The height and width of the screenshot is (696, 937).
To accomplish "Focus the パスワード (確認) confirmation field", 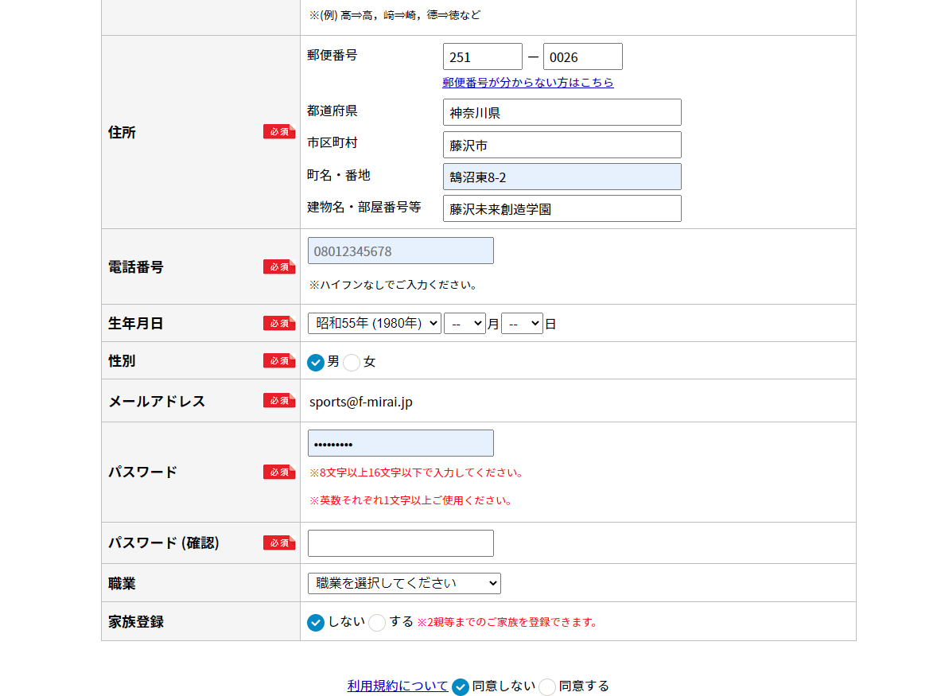I will (400, 543).
